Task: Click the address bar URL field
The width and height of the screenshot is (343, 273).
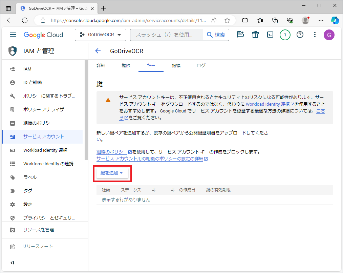Action: [128, 21]
